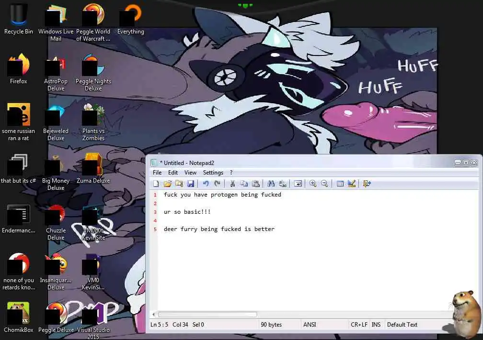Image resolution: width=483 pixels, height=340 pixels.
Task: Select the Firefox desktop icon
Action: point(19,69)
